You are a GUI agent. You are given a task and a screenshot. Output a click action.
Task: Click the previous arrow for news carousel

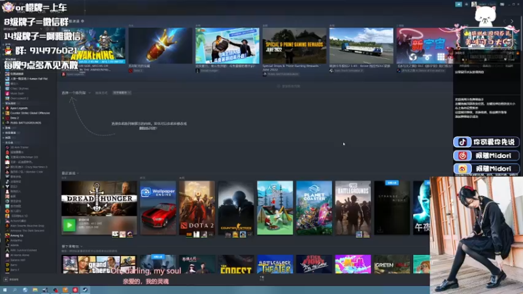click(505, 22)
